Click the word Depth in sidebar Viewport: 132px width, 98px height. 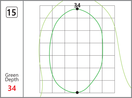(12, 80)
